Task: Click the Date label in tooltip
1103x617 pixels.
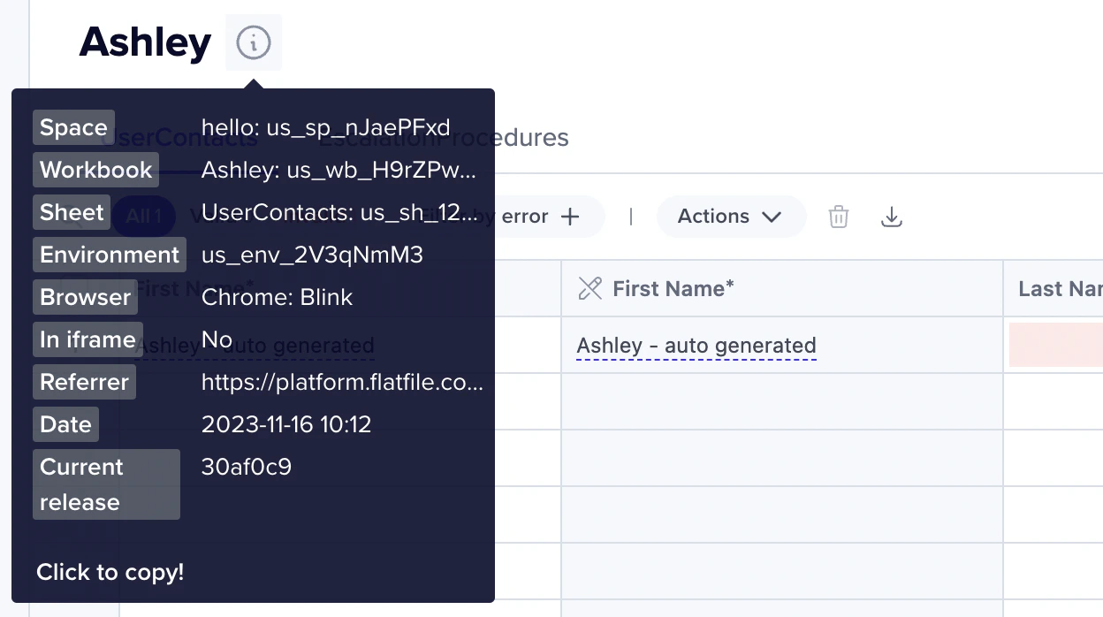Action: [x=65, y=424]
